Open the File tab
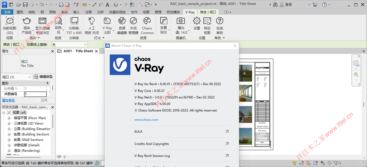 (x=7, y=12)
